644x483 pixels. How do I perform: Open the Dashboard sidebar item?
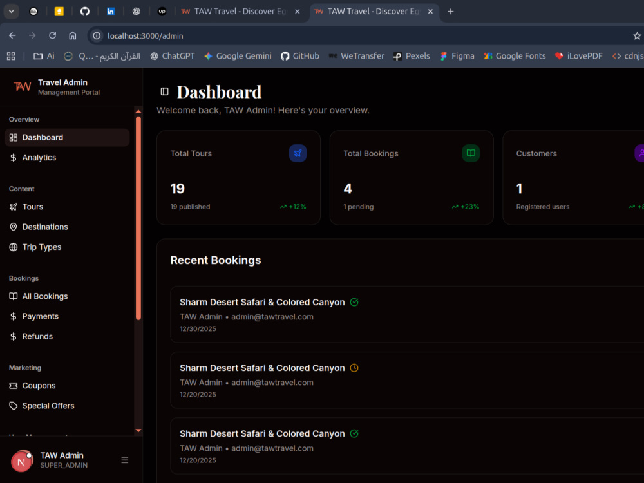pos(67,138)
